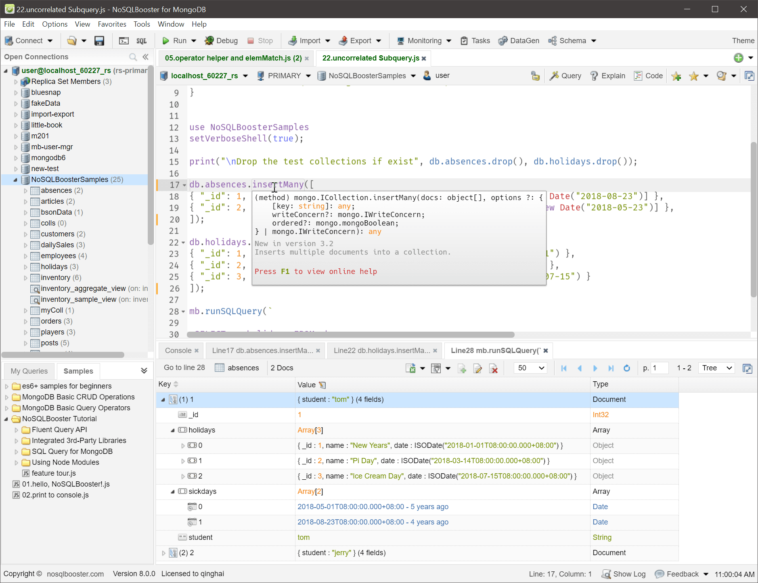This screenshot has width=758, height=583.
Task: Click the Explain button
Action: click(608, 76)
